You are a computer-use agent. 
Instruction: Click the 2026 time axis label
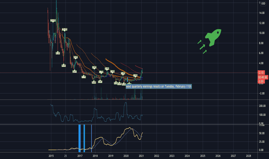(x=218, y=156)
